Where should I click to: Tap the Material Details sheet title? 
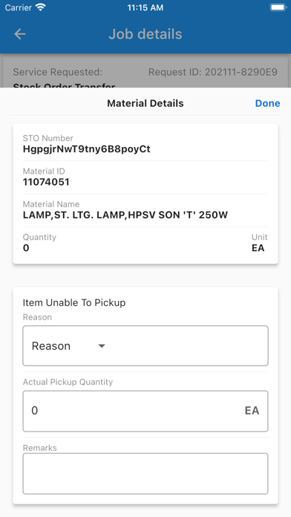145,103
